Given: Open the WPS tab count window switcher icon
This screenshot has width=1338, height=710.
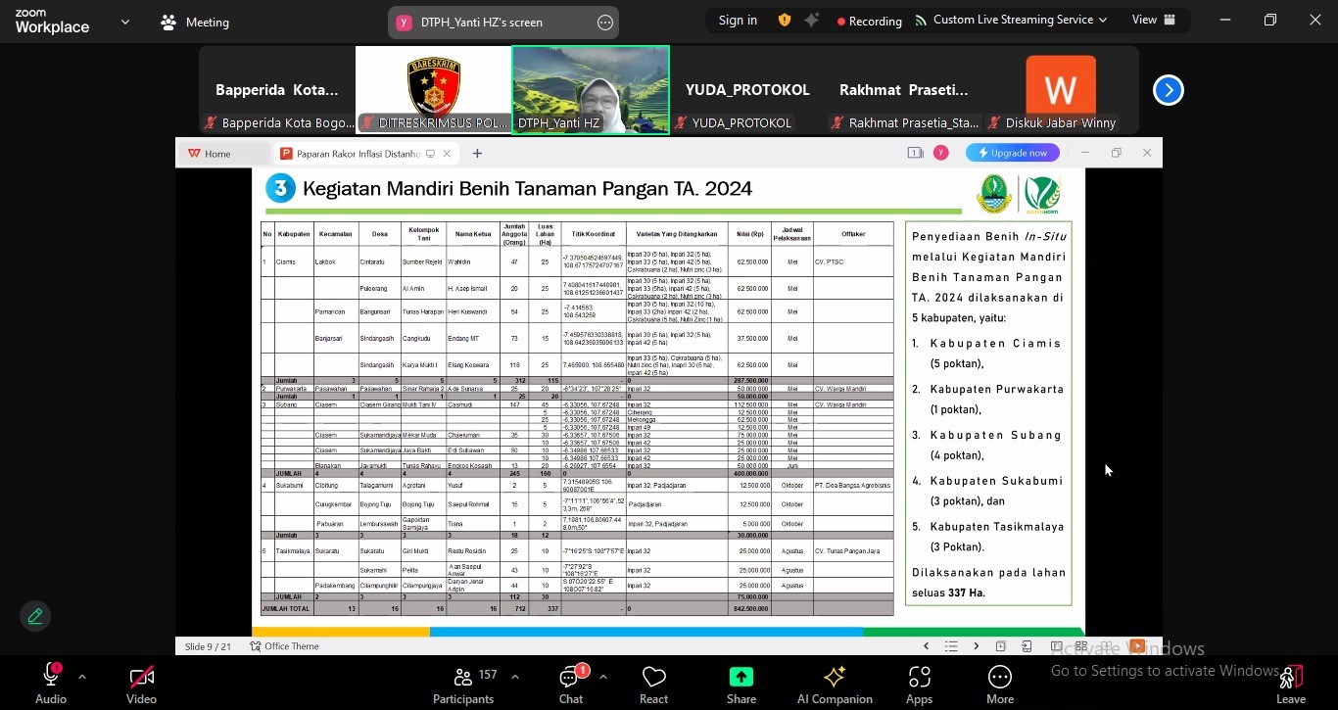Looking at the screenshot, I should coord(915,153).
